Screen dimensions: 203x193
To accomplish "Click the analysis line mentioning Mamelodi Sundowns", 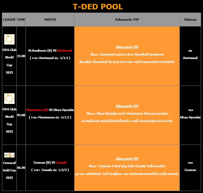I will click(127, 54).
